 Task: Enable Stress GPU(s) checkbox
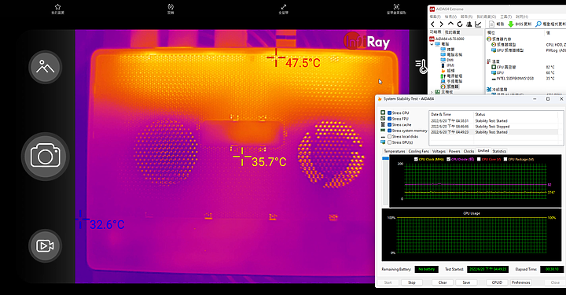[x=389, y=142]
